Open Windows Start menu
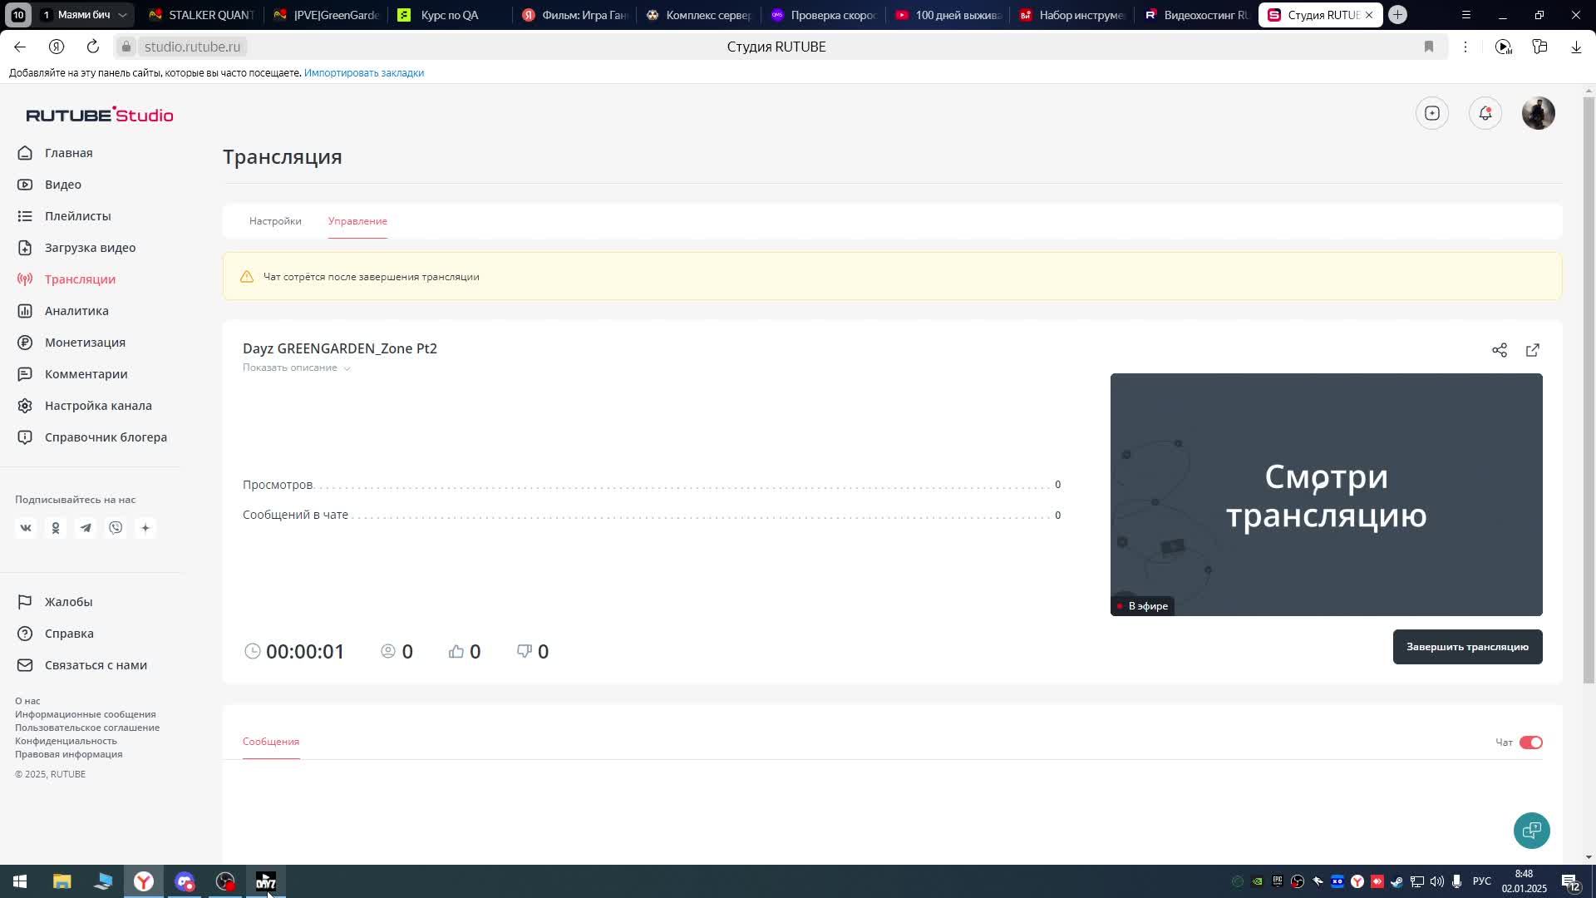Viewport: 1596px width, 898px height. (20, 881)
